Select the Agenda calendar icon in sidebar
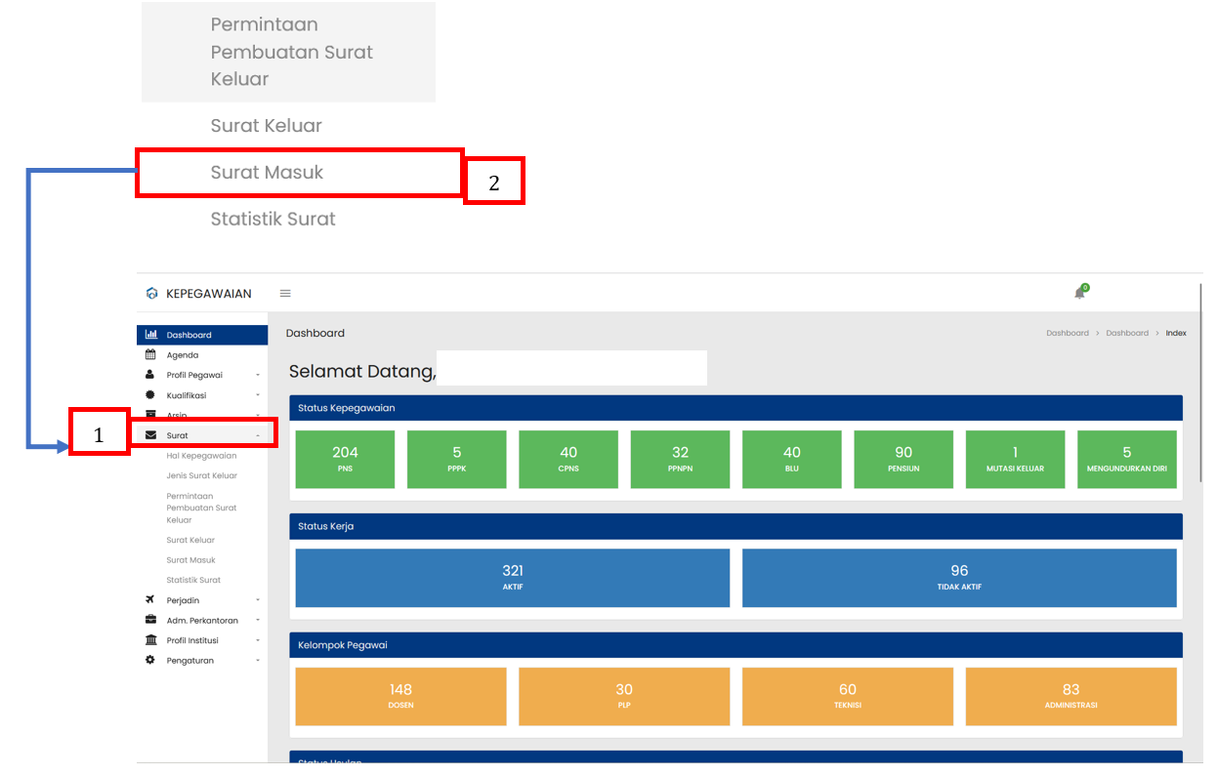The width and height of the screenshot is (1218, 775). (x=150, y=355)
